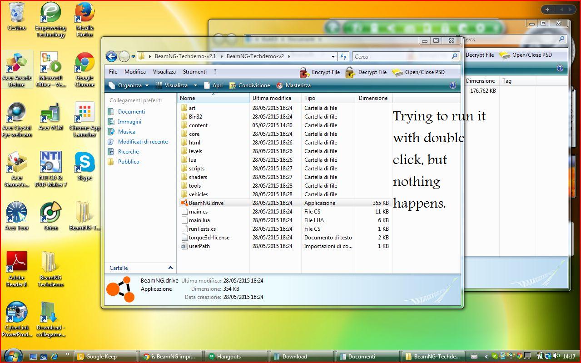This screenshot has width=581, height=363.
Task: Launch CyberLink PowerProducer shortcut
Action: pos(17,319)
